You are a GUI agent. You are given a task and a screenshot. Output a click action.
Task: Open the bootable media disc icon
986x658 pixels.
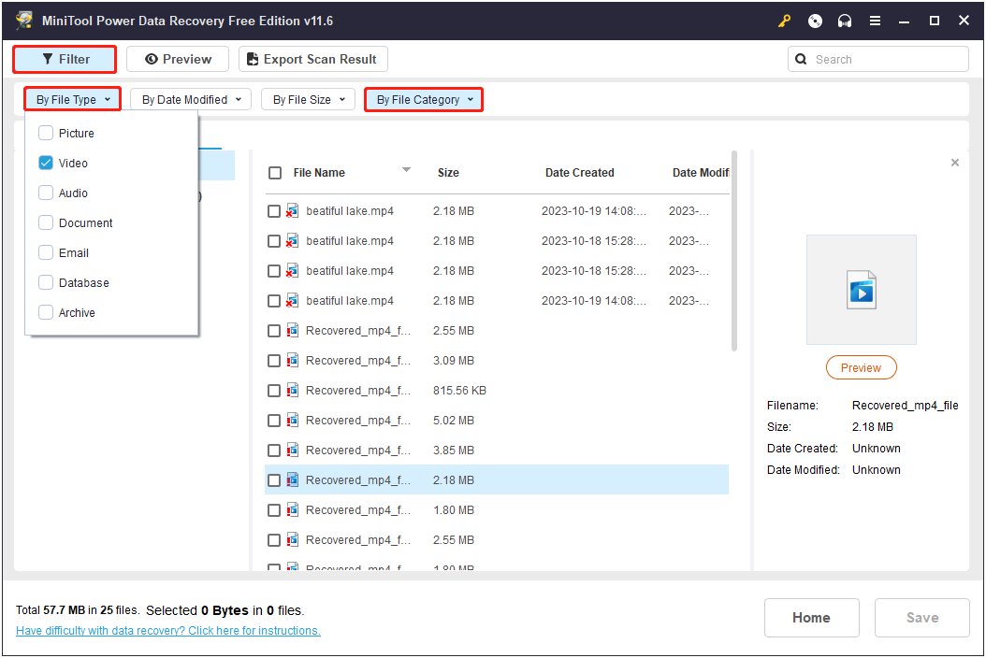tap(815, 21)
